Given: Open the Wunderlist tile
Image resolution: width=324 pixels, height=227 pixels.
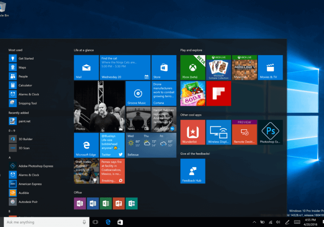Looking at the screenshot, I should click(x=193, y=132).
